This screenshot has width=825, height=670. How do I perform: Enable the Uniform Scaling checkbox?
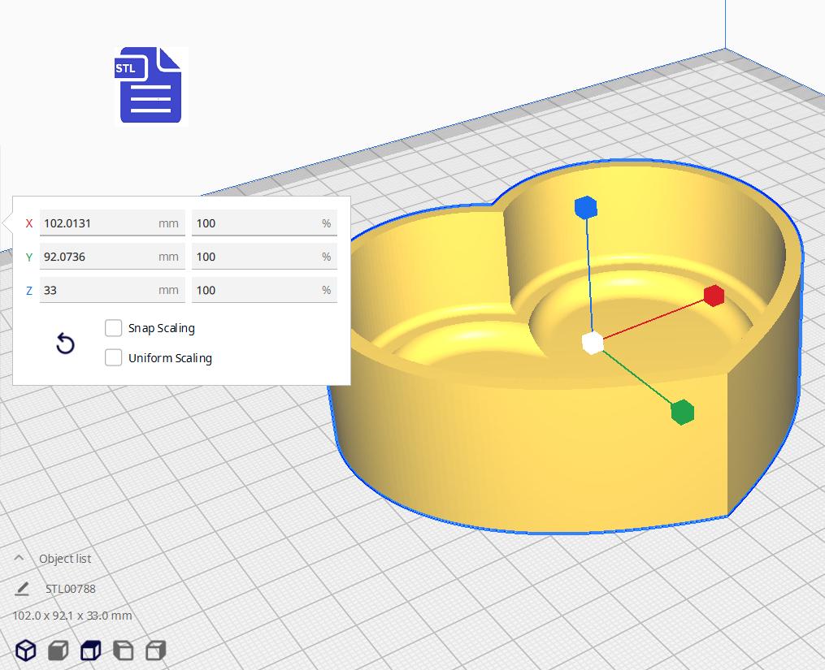[114, 357]
